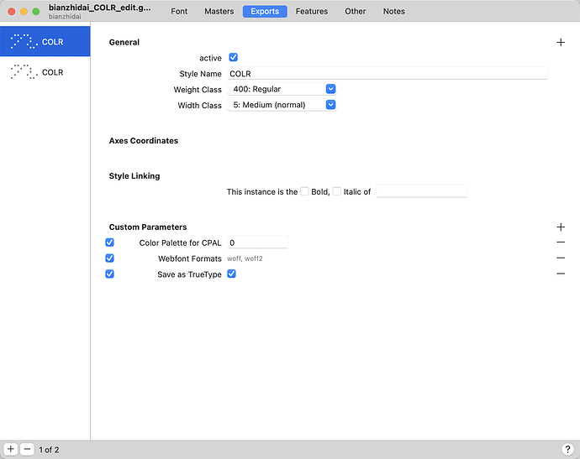Viewport: 580px width, 459px height.
Task: Remove the Webfont Formats parameter
Action: click(561, 258)
